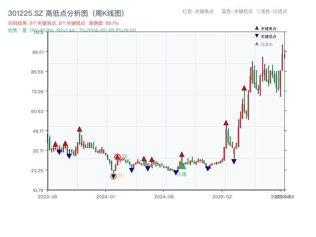Screen dimensions: 316x237
Task: Select the T1 entry timestamp marker on chart
Action: (x=113, y=175)
